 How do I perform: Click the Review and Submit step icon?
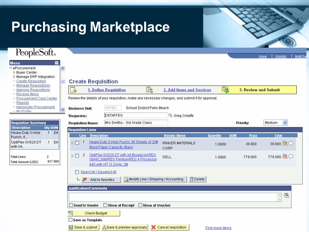pyautogui.click(x=225, y=90)
